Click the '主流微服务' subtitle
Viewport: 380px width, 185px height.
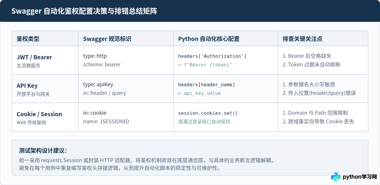[x=28, y=66]
